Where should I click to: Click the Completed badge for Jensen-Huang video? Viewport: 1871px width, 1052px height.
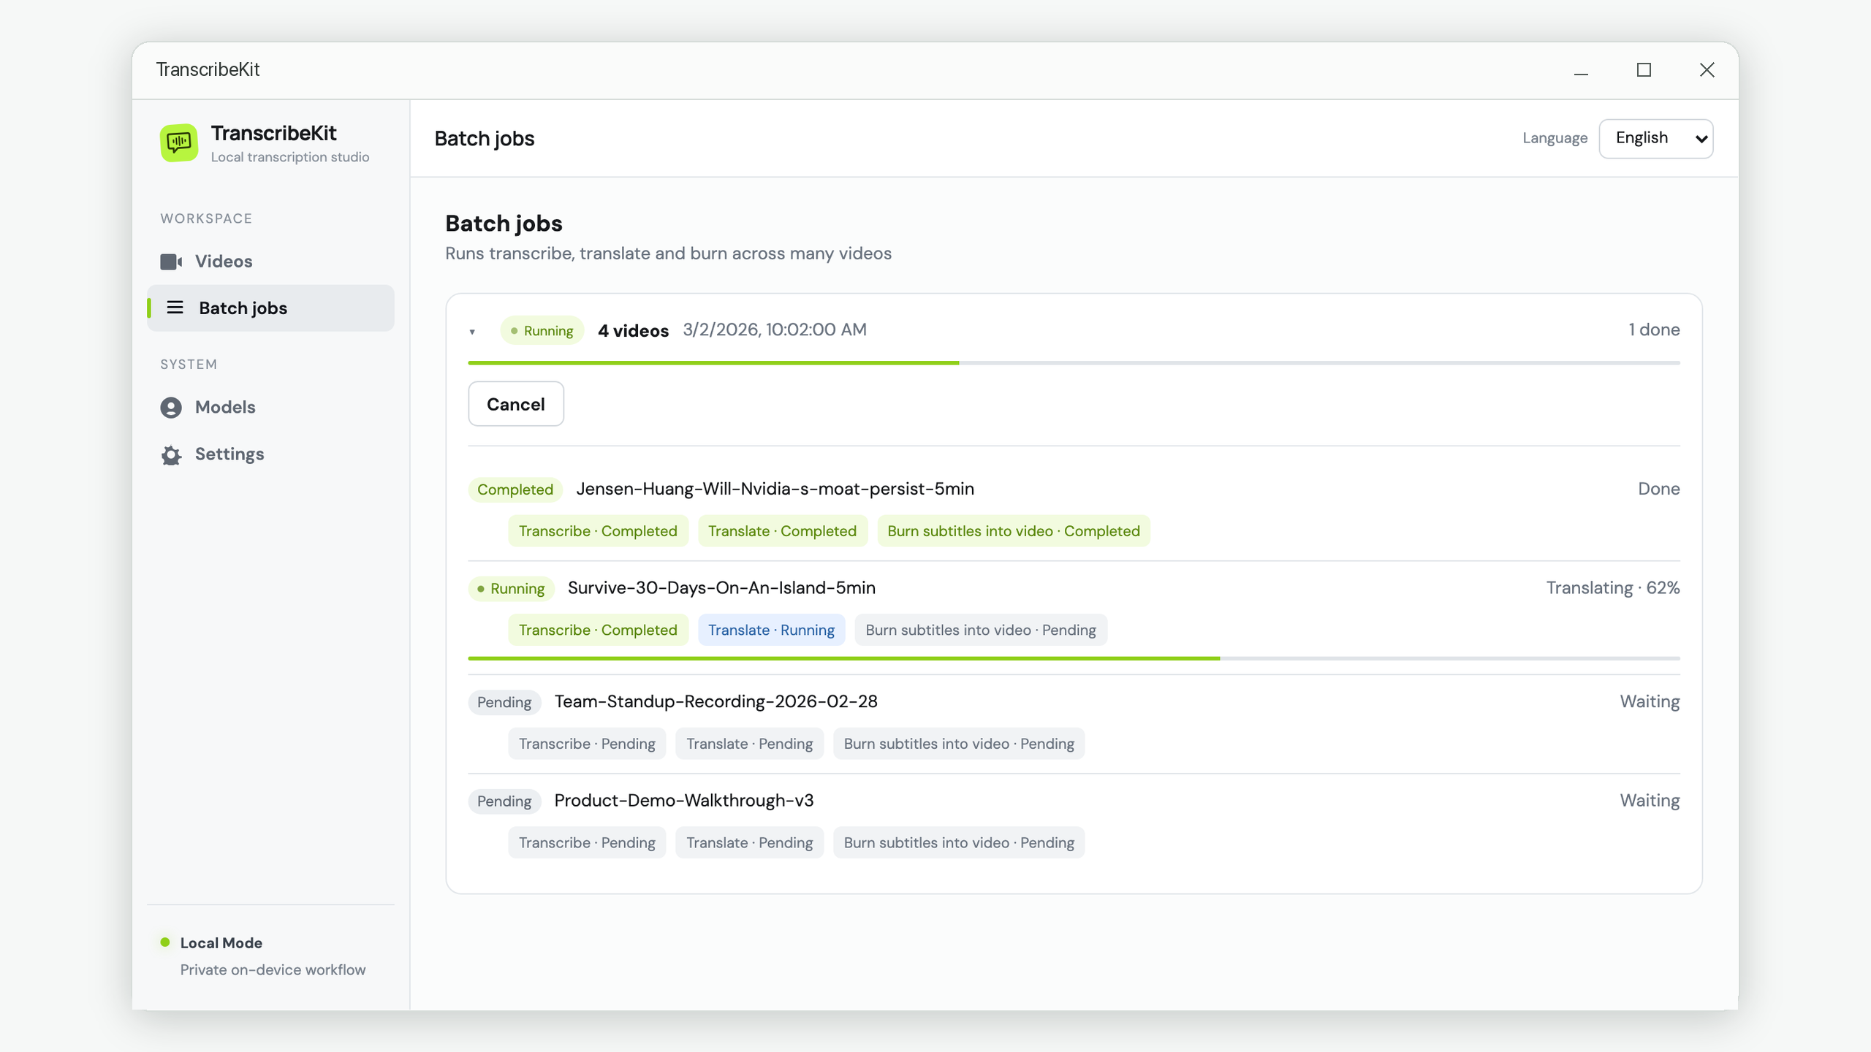pos(515,489)
